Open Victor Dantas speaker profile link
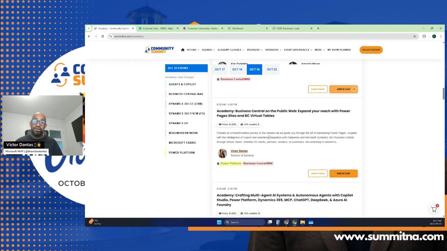447x251 pixels. click(239, 151)
